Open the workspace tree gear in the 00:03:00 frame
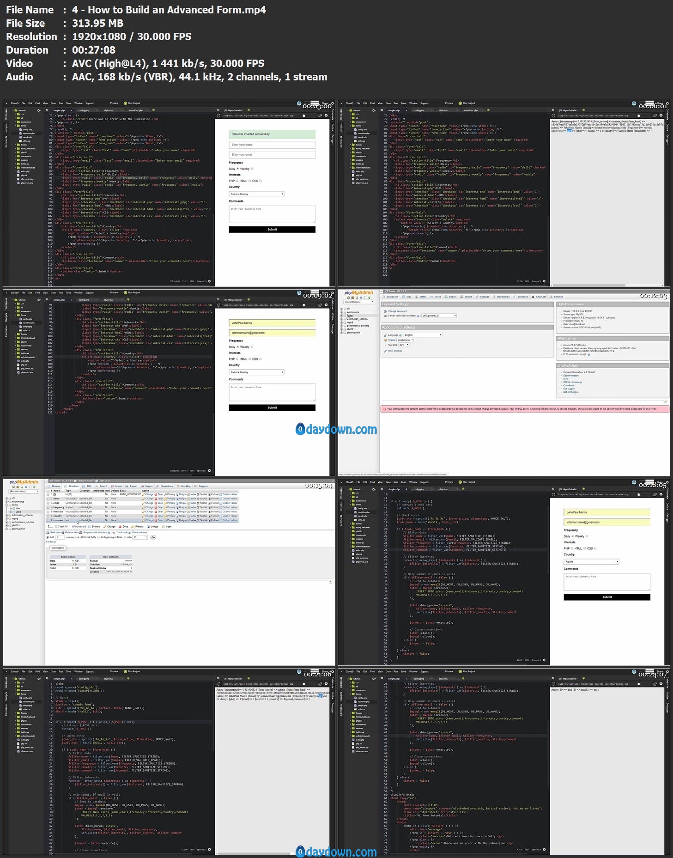Image resolution: width=673 pixels, height=858 pixels. 38,110
